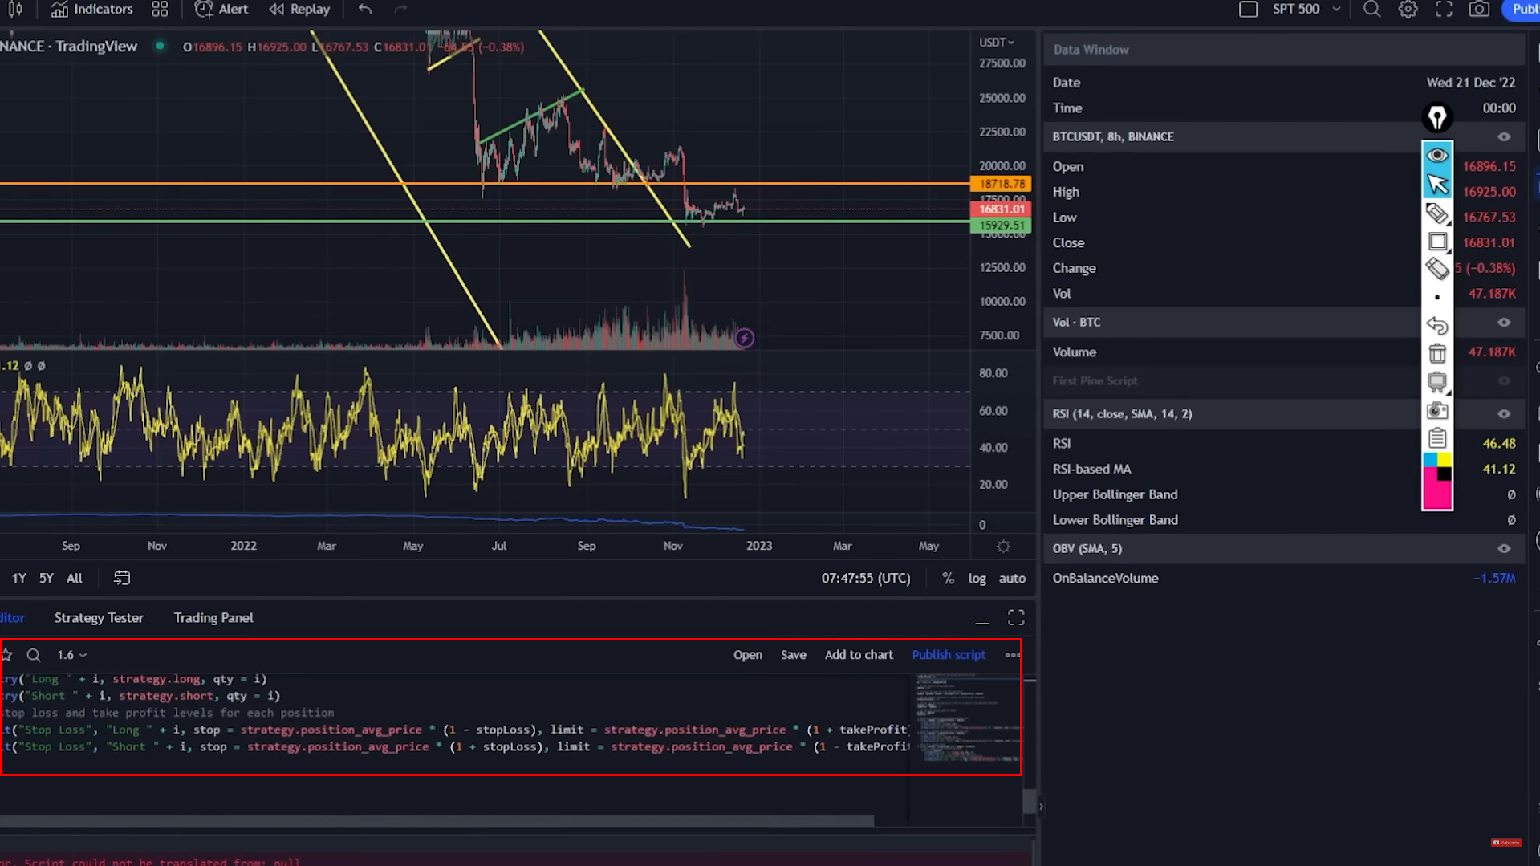The height and width of the screenshot is (866, 1540).
Task: Toggle the annotation toolbar eye icon
Action: click(x=1436, y=155)
